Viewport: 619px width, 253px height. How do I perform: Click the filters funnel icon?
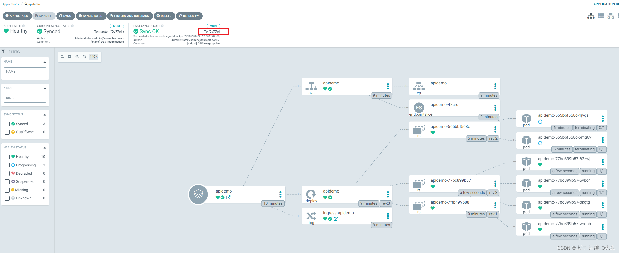[x=3, y=52]
